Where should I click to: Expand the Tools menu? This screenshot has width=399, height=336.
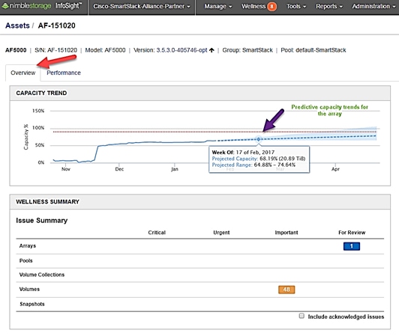(x=296, y=6)
